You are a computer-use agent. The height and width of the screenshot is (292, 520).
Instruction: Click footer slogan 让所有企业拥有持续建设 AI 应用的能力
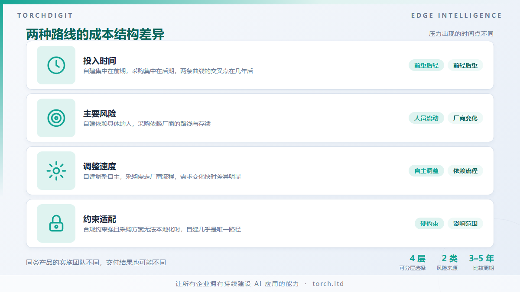[237, 284]
